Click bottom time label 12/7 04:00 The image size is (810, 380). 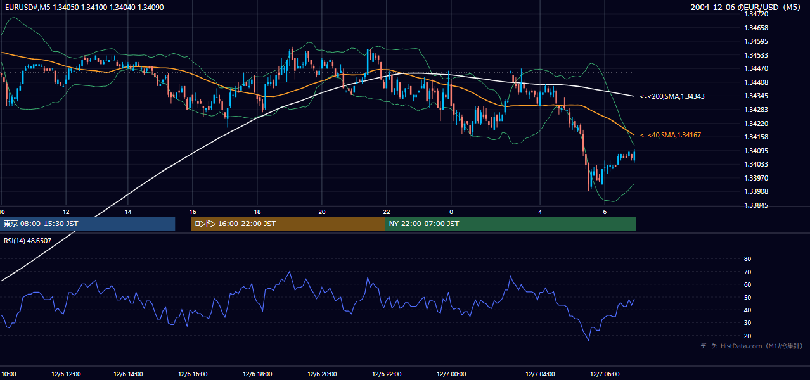click(x=541, y=374)
